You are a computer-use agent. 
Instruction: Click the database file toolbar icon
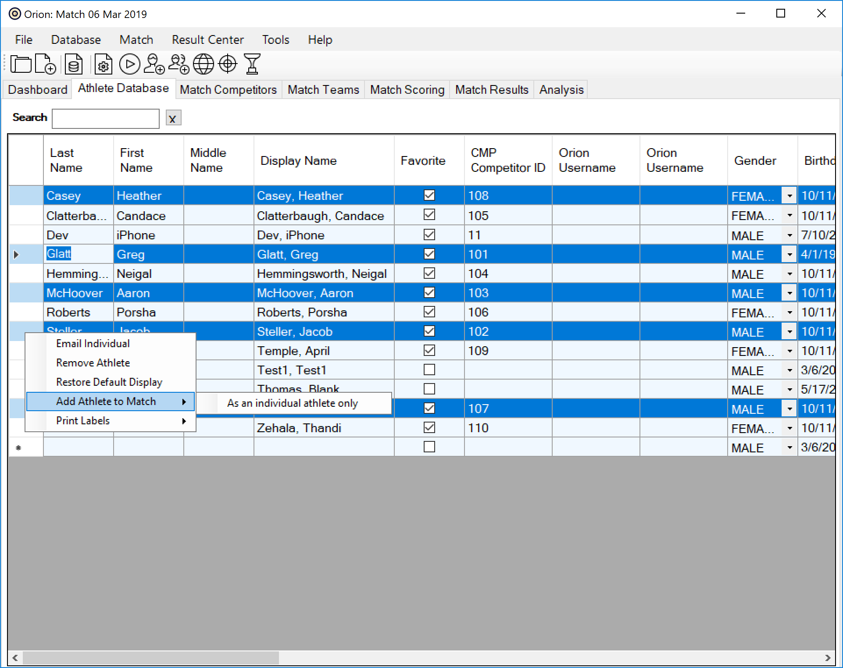[x=74, y=64]
